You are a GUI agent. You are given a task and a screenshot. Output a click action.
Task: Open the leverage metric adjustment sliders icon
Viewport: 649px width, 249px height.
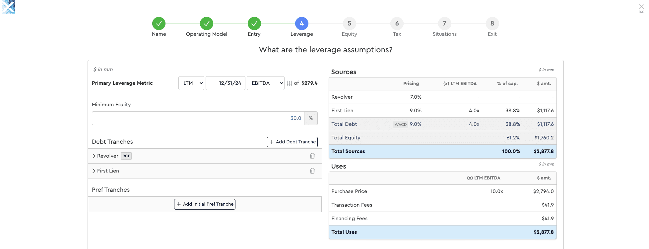290,83
